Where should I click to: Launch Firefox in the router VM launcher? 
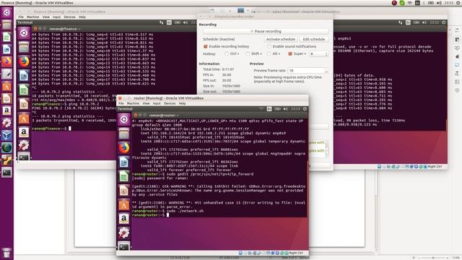pos(123,147)
